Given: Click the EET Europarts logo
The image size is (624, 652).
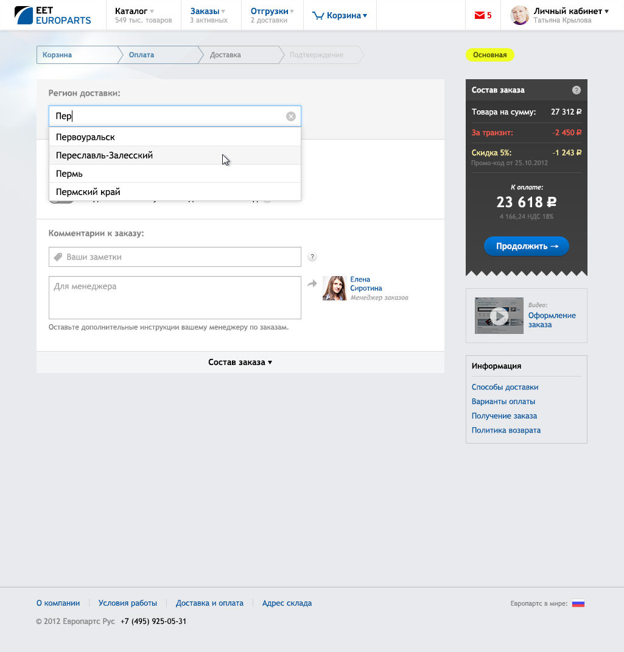Looking at the screenshot, I should [52, 15].
